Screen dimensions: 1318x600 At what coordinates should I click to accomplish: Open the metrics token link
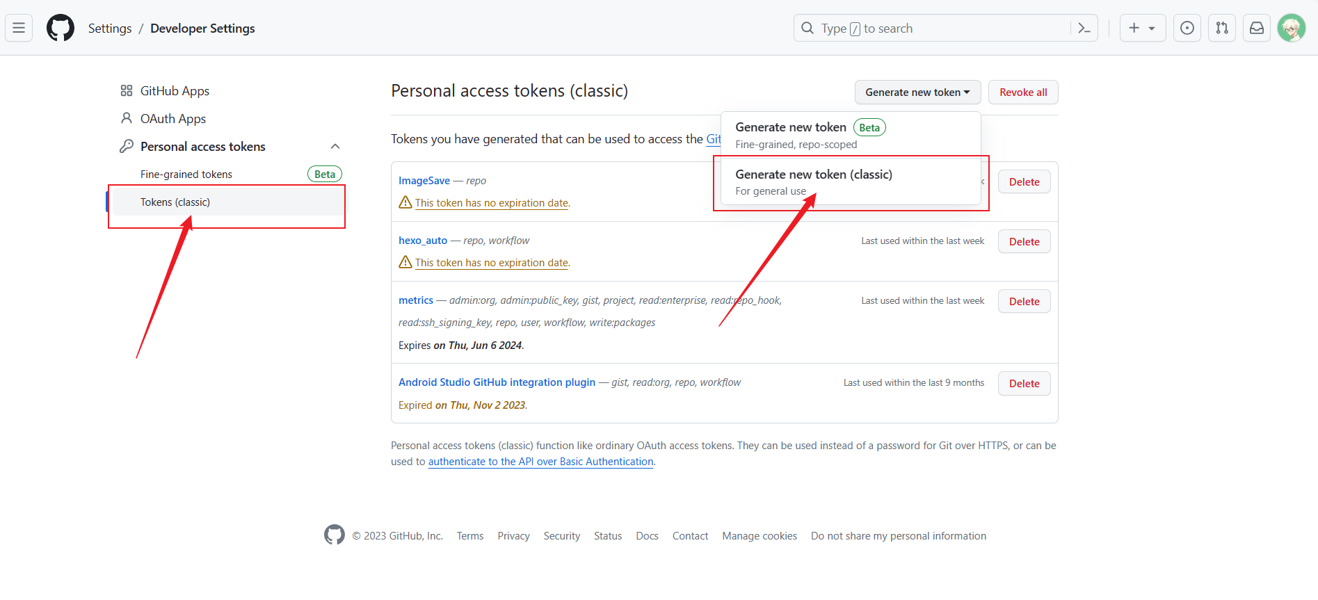coord(416,300)
